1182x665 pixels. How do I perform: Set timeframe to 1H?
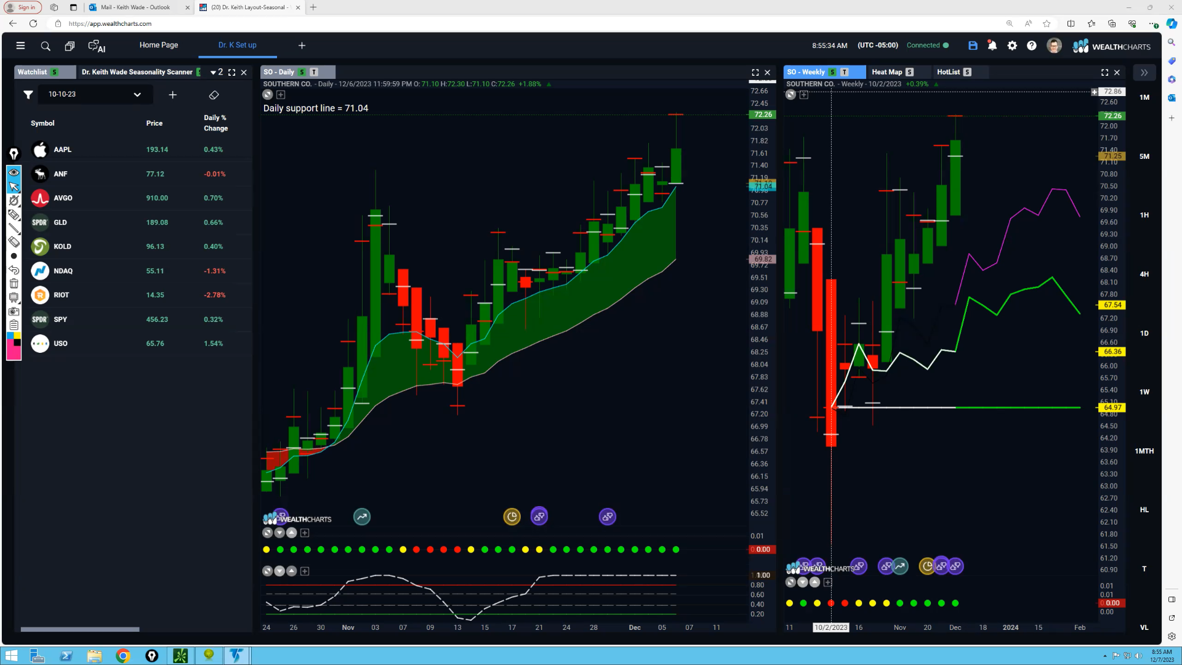(1144, 215)
